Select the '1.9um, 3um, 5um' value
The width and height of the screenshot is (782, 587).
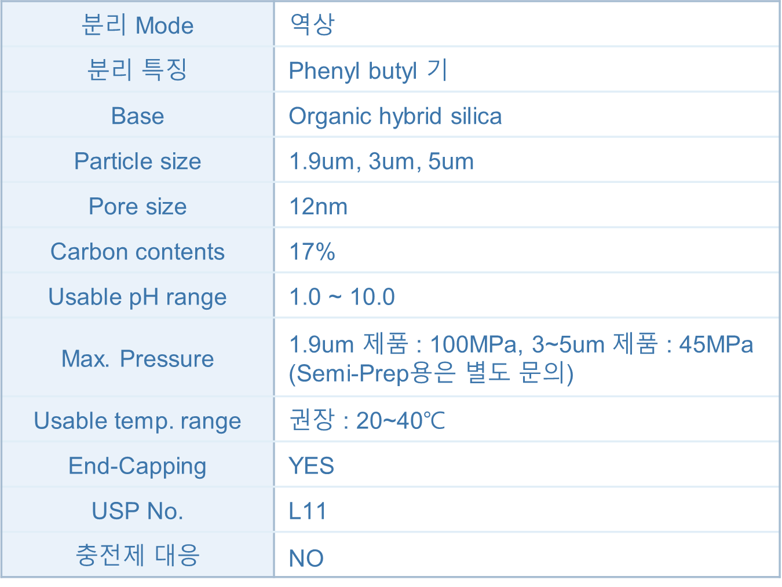pos(381,162)
